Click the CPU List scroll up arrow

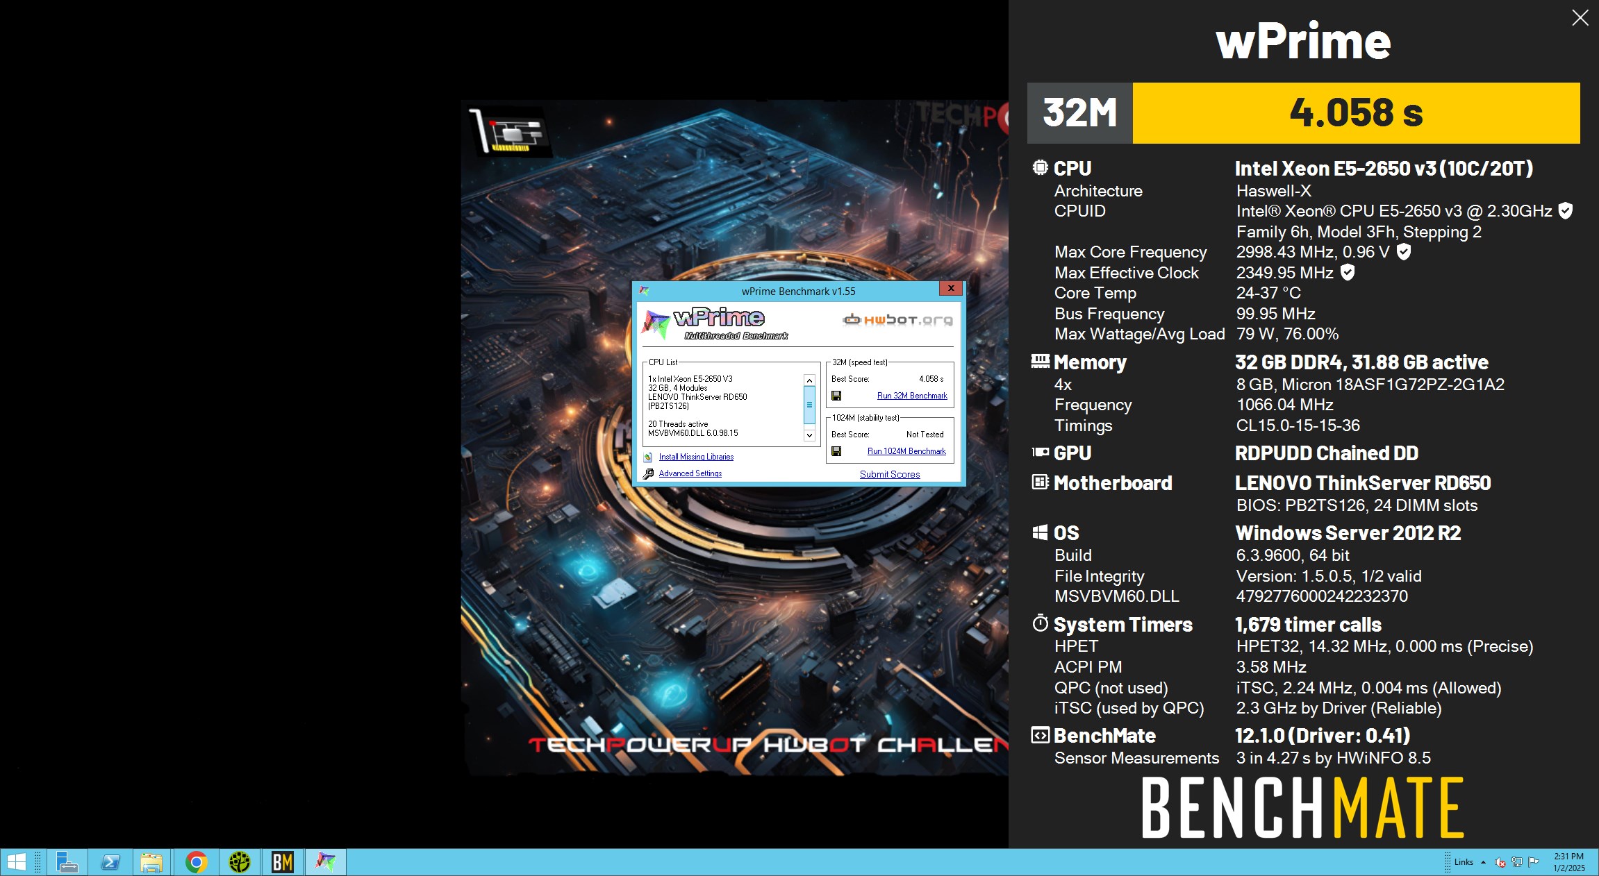coord(809,380)
